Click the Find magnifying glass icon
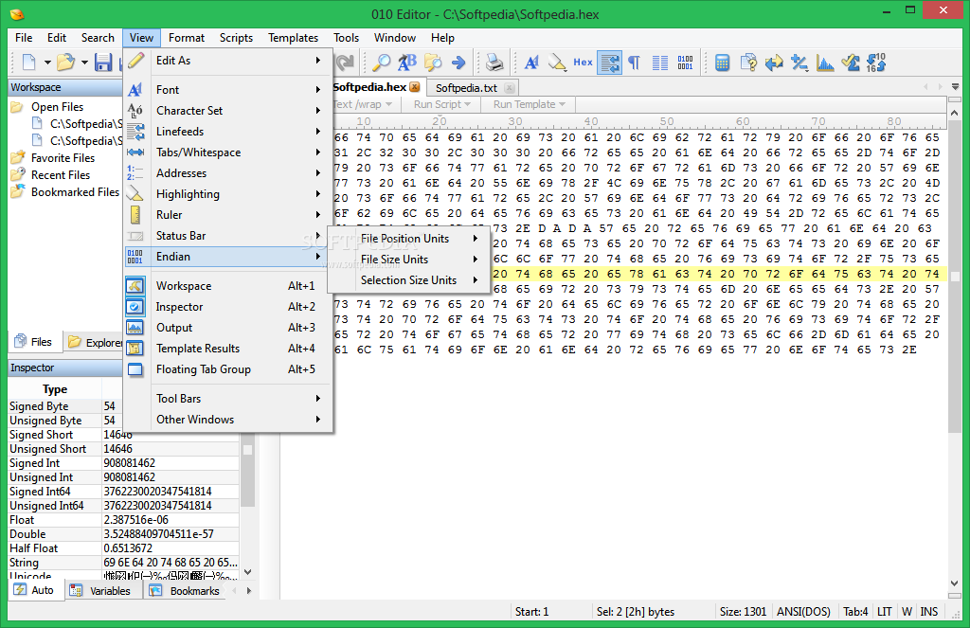Screen dimensions: 970x628 tap(381, 62)
